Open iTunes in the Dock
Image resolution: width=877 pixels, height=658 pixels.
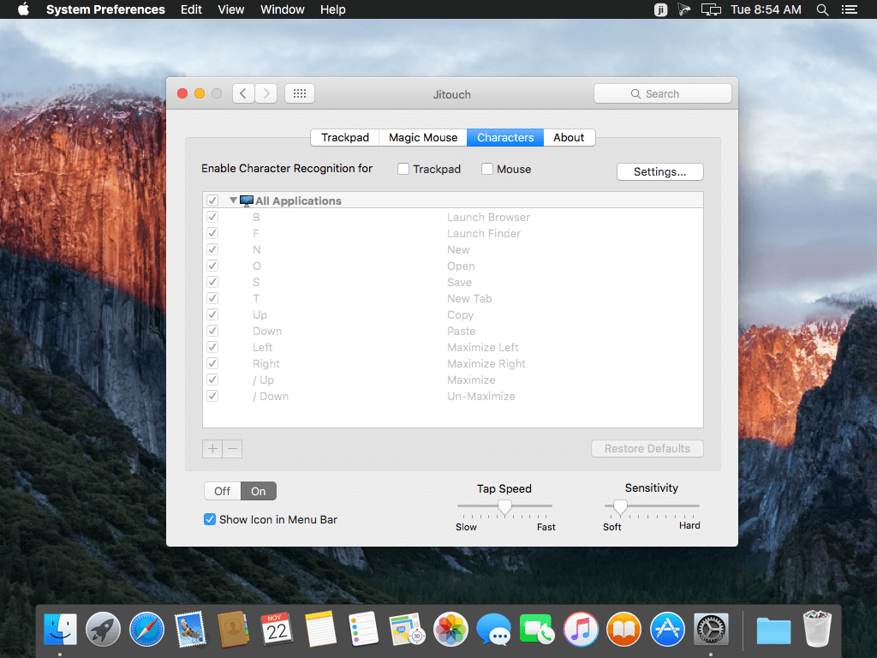click(581, 629)
